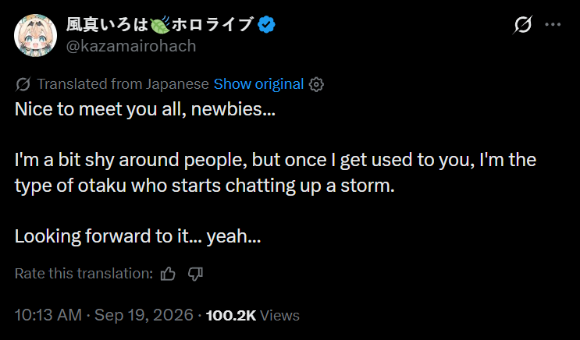Open translation settings gear icon
580x340 pixels.
point(316,84)
